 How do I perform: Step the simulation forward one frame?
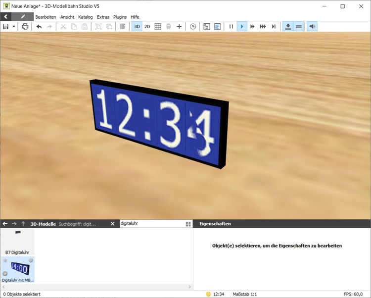(274, 27)
